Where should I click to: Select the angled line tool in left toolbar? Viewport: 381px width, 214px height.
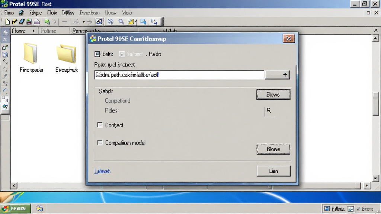(x=5, y=69)
